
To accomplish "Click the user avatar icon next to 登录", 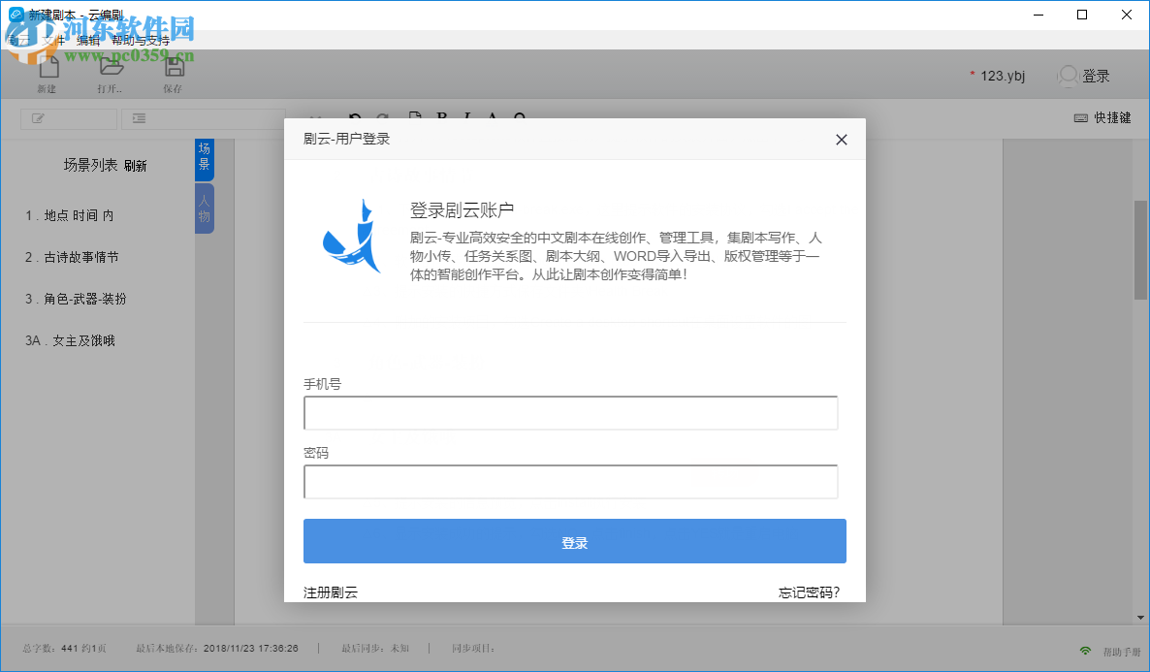I will [1069, 76].
